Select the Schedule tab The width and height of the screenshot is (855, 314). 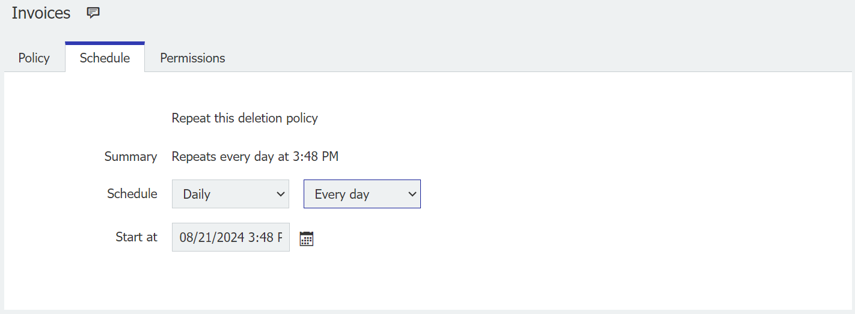[105, 58]
